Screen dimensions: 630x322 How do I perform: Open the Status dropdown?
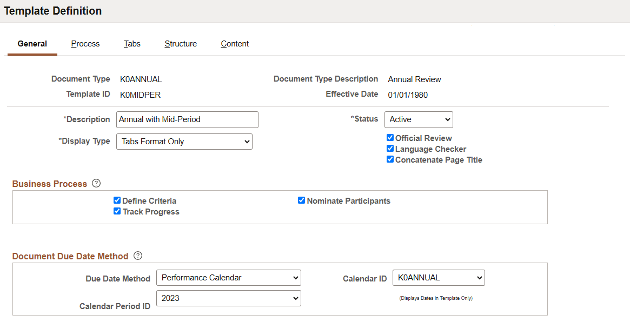419,119
